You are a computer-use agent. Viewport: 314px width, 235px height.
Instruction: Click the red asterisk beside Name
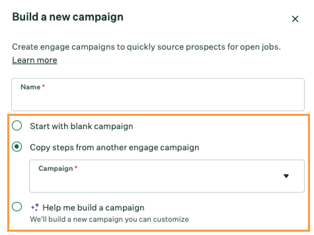[43, 86]
